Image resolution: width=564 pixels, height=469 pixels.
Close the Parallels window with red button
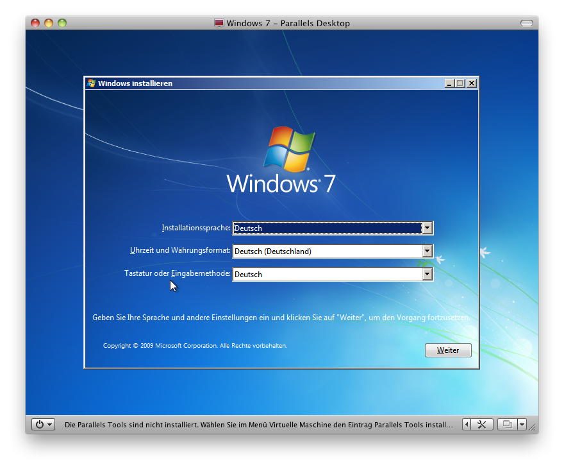pyautogui.click(x=35, y=23)
